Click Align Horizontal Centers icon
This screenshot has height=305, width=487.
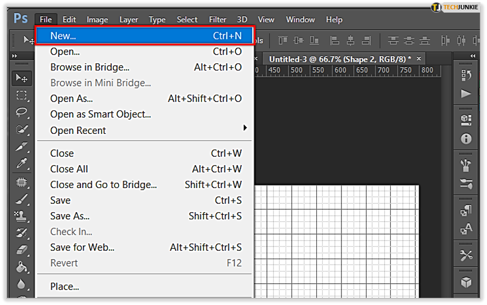350,40
